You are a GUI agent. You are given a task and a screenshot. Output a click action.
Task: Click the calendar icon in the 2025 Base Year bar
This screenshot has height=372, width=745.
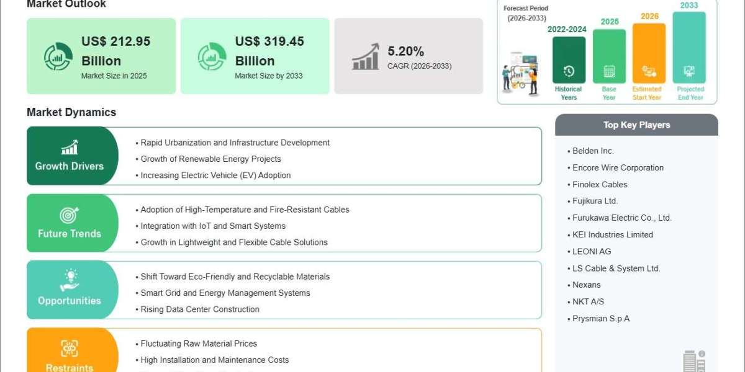coord(609,71)
